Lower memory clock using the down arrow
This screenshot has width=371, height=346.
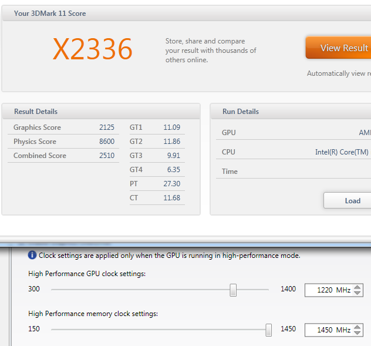click(358, 333)
